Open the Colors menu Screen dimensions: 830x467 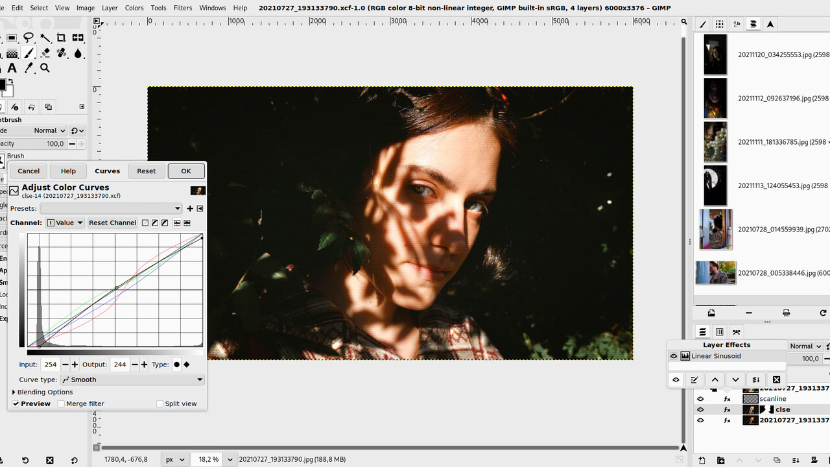coord(134,8)
